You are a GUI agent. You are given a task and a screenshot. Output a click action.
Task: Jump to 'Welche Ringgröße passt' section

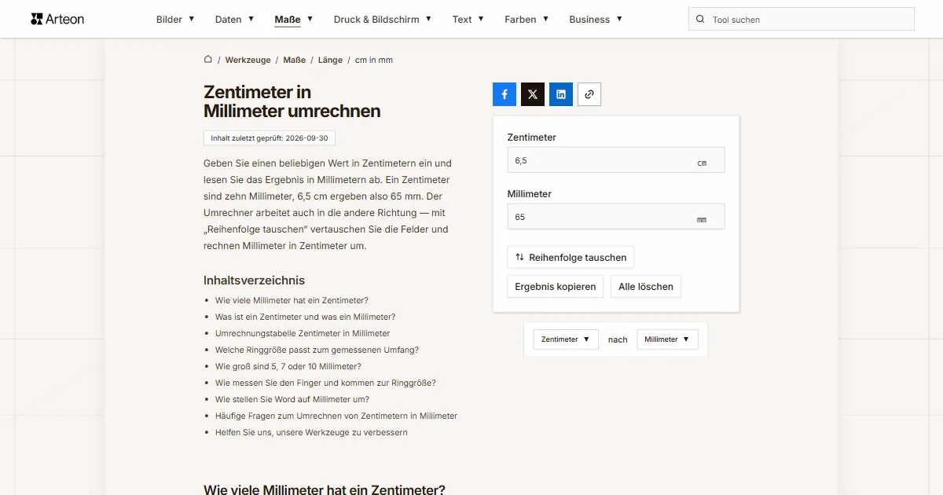pyautogui.click(x=317, y=350)
